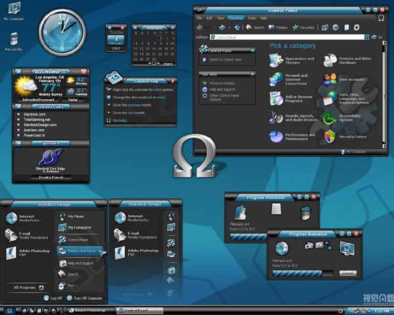Open the TotalGaming.net link

[37, 119]
